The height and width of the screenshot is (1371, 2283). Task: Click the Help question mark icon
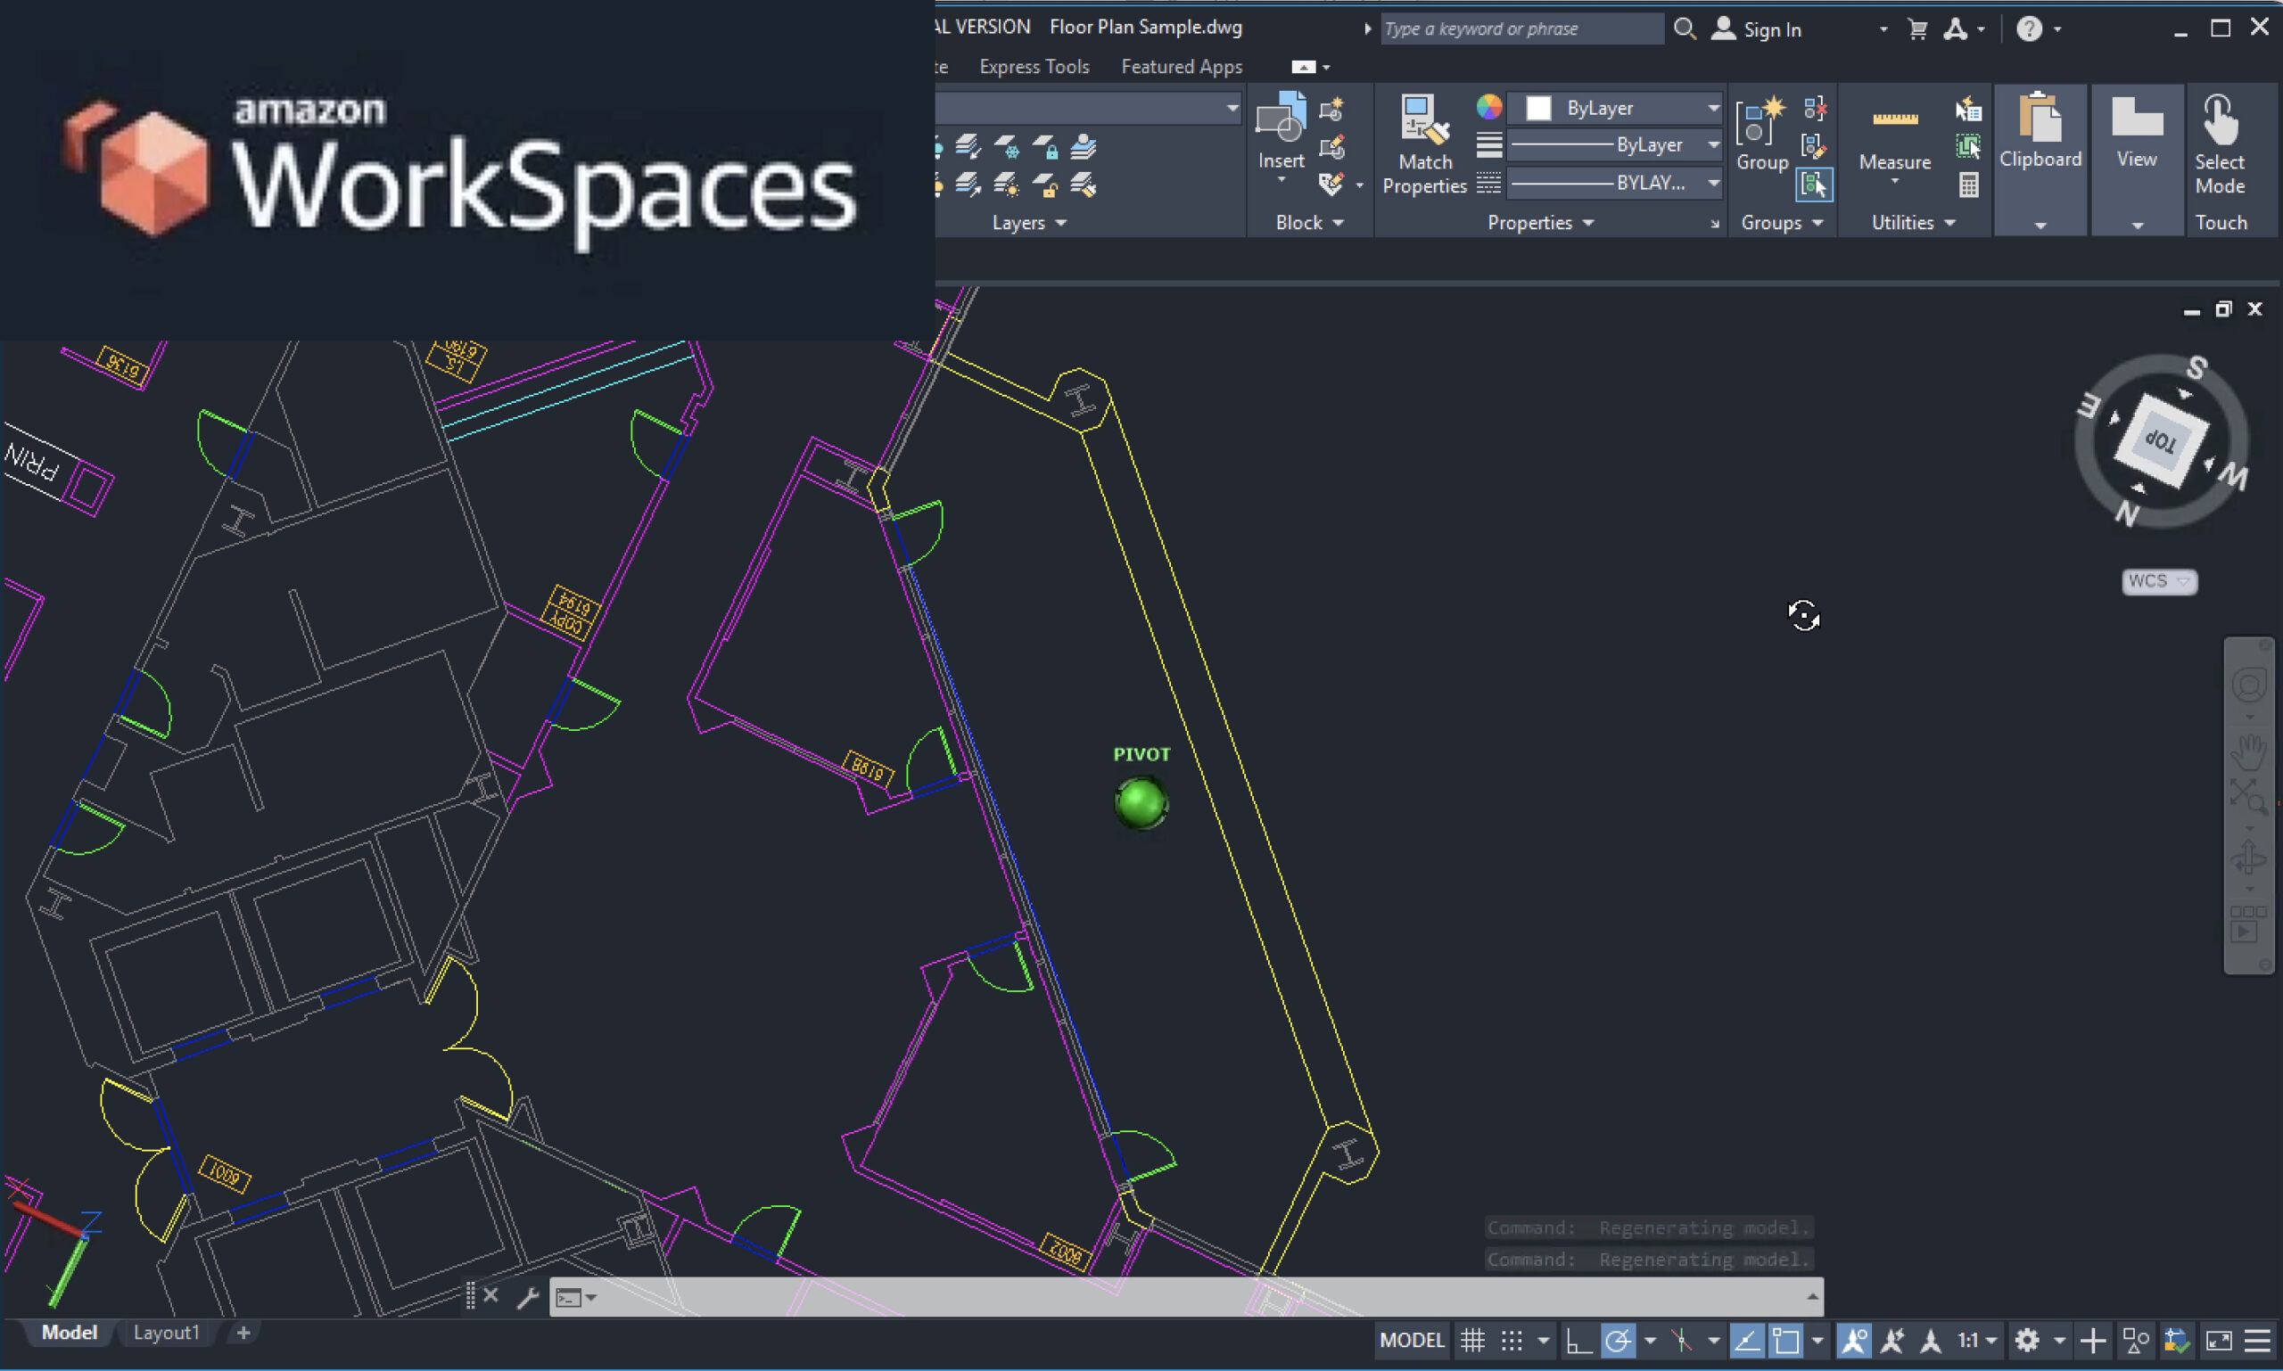(2028, 29)
